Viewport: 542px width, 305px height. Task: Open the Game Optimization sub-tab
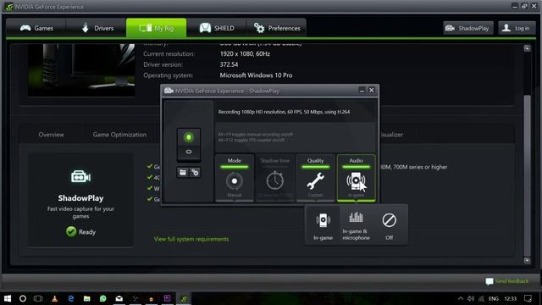119,135
